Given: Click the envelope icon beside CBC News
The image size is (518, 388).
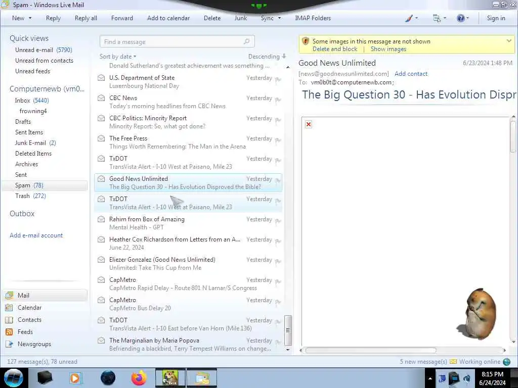Looking at the screenshot, I should pyautogui.click(x=101, y=98).
